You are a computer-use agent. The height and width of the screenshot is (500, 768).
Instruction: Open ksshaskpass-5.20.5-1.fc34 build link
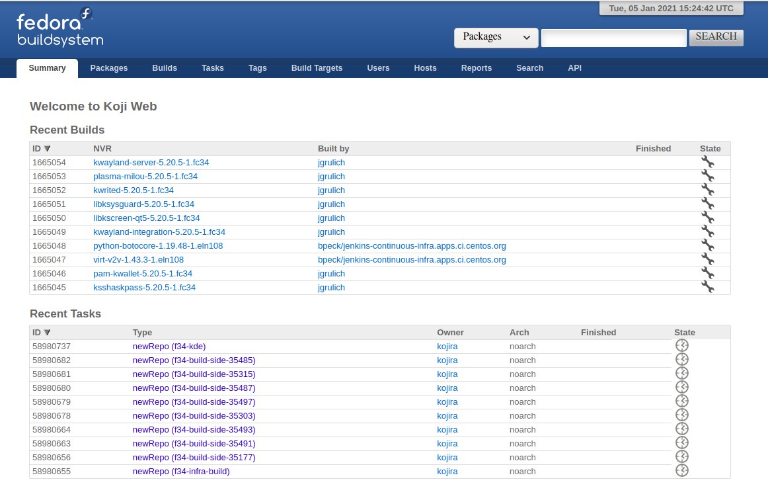[145, 287]
